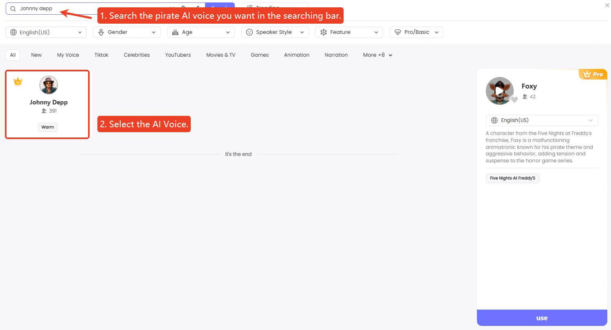Select the New category tab

36,55
